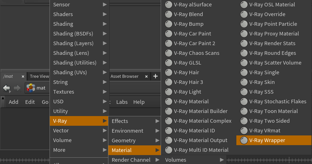Click the V-Ray Material Complex icon
The image size is (312, 164).
pyautogui.click(x=168, y=121)
